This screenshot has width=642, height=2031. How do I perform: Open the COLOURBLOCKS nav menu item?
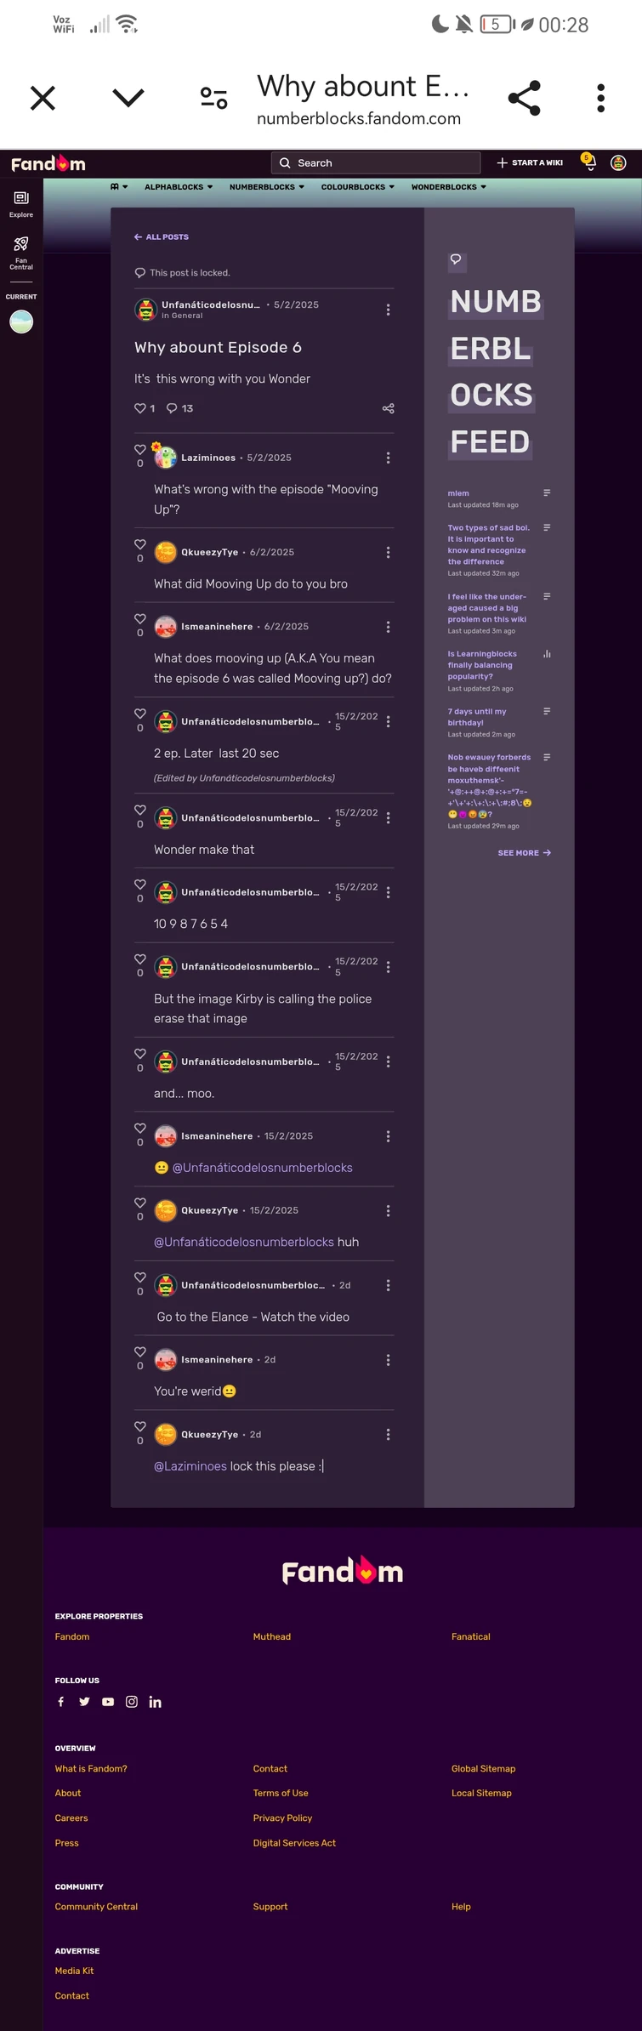[358, 187]
